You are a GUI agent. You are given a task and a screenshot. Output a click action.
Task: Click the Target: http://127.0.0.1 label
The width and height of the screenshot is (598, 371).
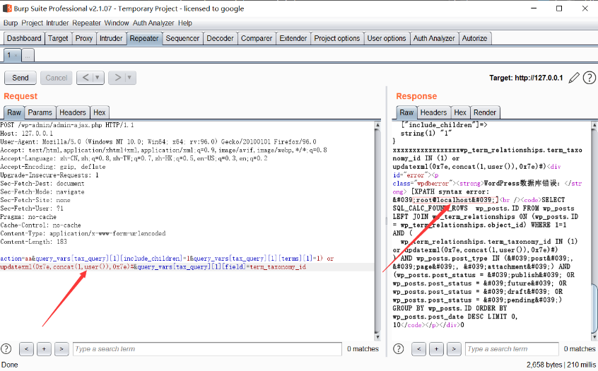click(526, 78)
